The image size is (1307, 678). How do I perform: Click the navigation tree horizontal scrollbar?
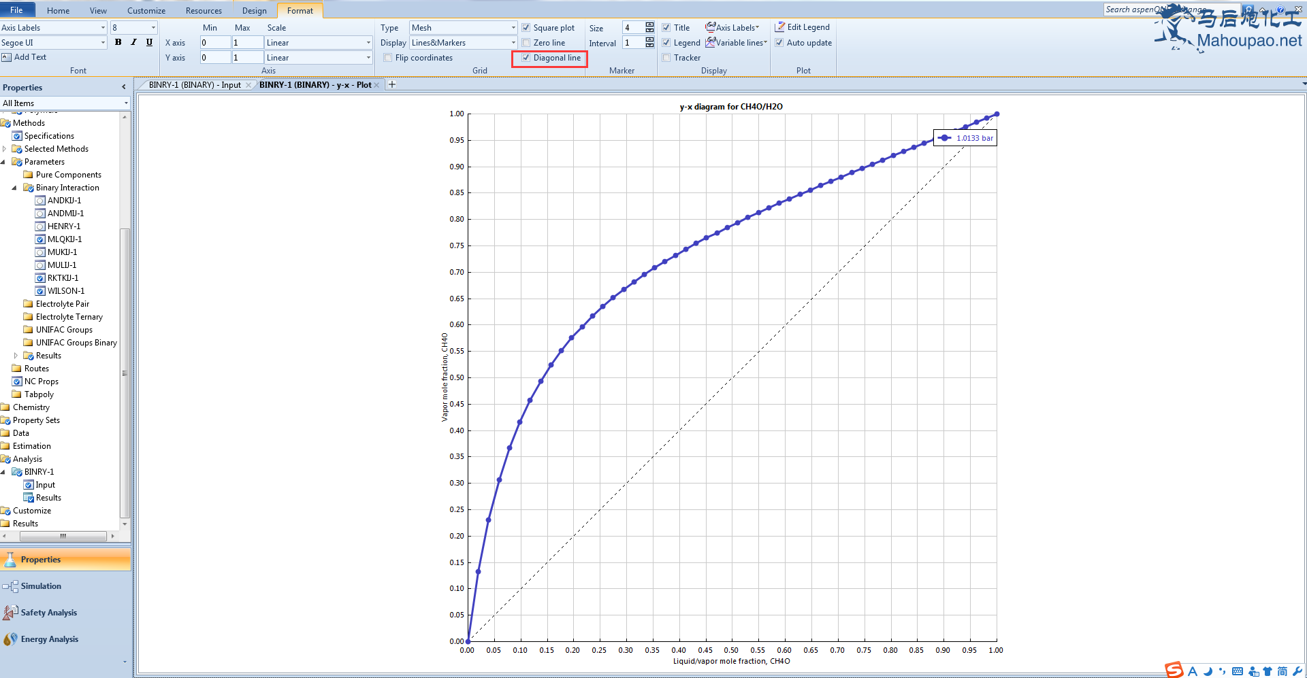63,536
